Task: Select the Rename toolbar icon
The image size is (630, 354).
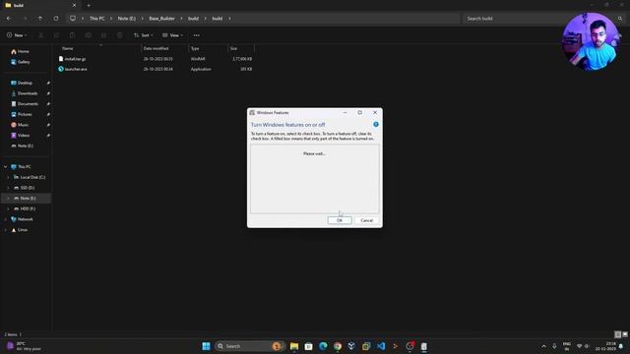Action: click(x=88, y=35)
